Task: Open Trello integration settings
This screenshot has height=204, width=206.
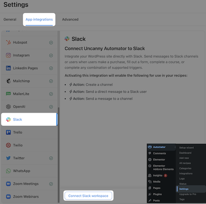Action: pos(29,132)
